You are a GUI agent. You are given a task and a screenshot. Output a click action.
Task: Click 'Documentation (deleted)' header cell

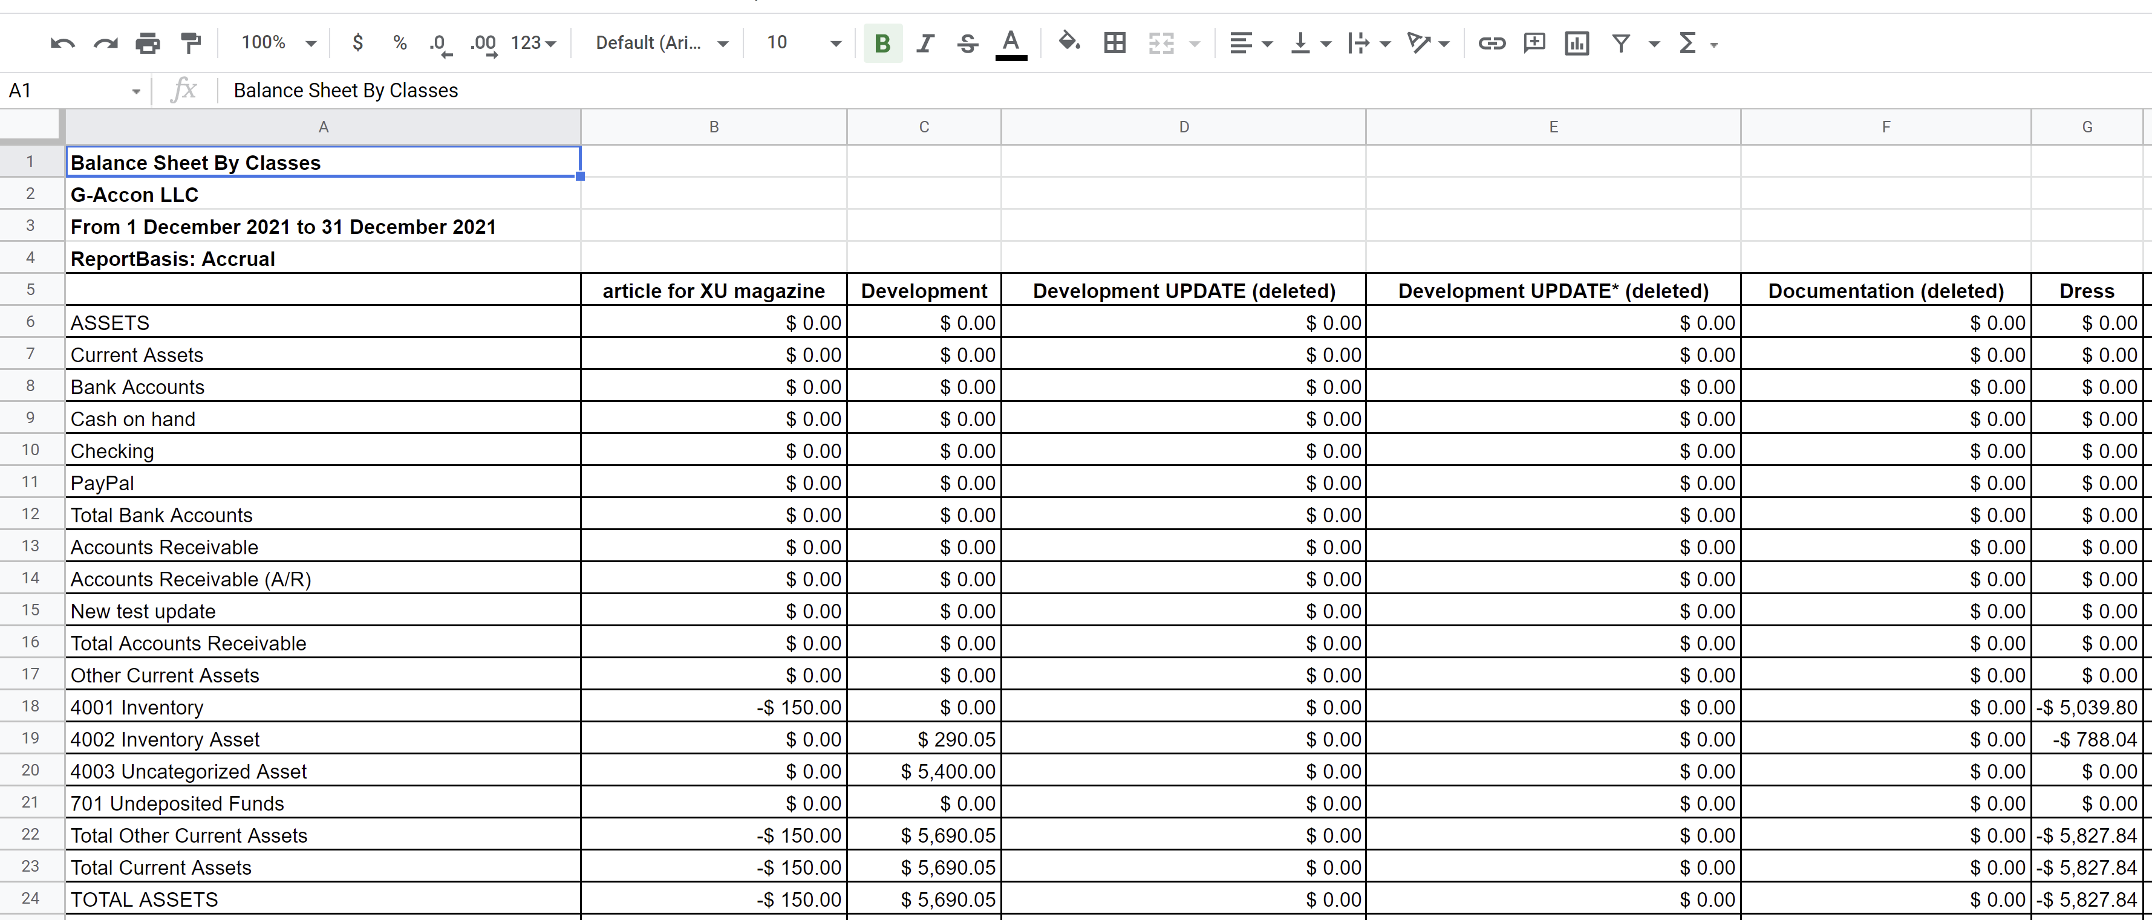[1885, 291]
